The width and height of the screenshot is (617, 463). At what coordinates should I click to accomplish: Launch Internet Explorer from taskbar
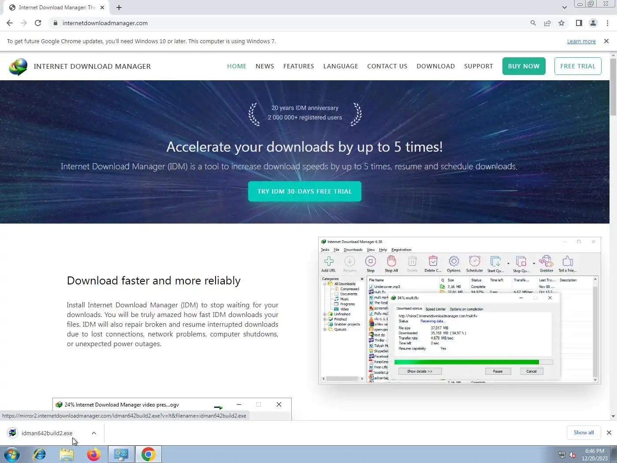pyautogui.click(x=40, y=454)
